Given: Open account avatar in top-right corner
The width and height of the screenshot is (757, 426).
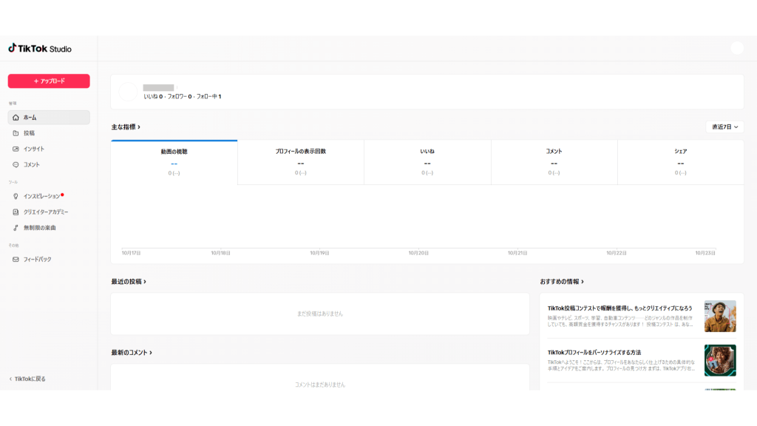Looking at the screenshot, I should pyautogui.click(x=736, y=48).
